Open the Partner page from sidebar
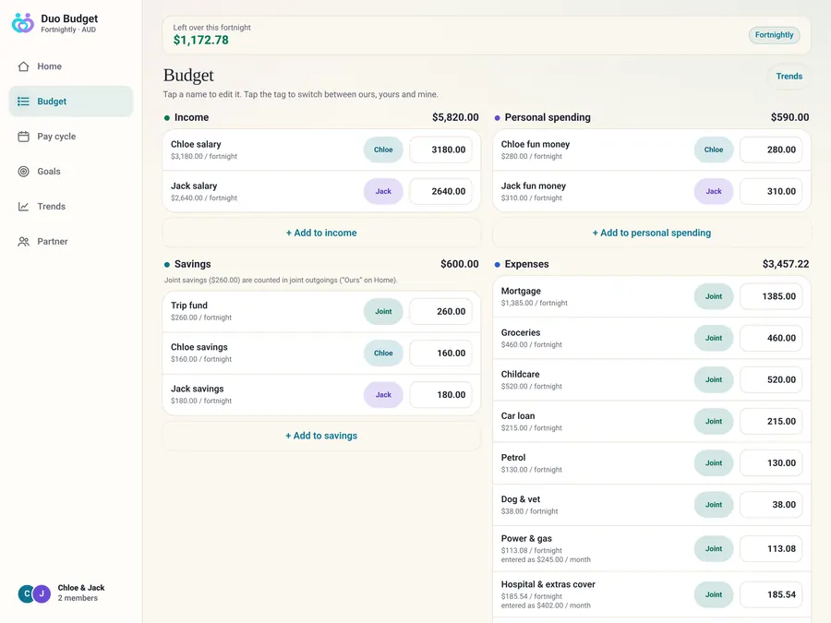The width and height of the screenshot is (831, 623). pos(71,241)
